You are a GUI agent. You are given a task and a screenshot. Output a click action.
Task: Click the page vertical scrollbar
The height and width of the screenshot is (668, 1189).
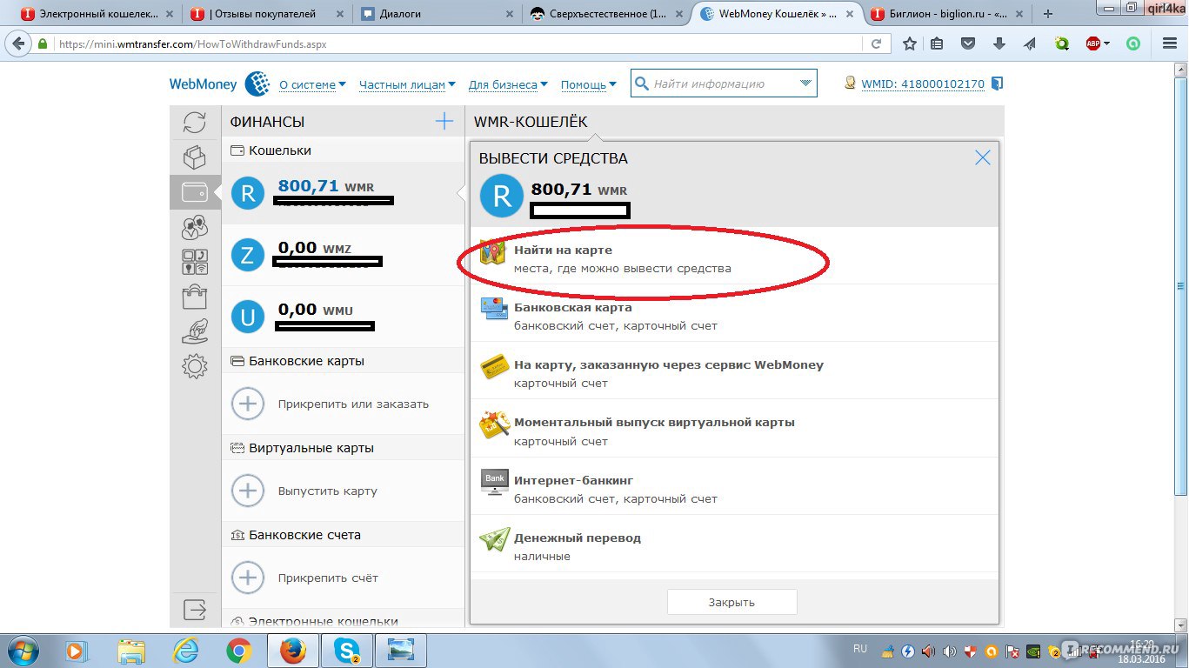click(1181, 287)
